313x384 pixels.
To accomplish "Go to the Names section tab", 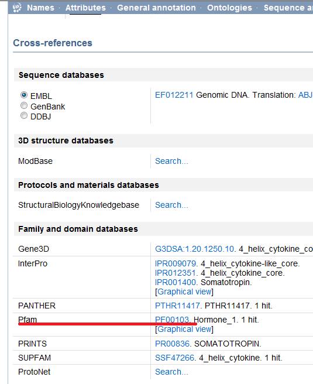I will (x=40, y=8).
